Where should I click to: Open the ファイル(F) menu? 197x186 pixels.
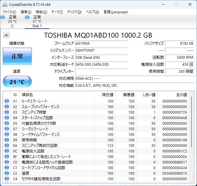[x=9, y=12]
